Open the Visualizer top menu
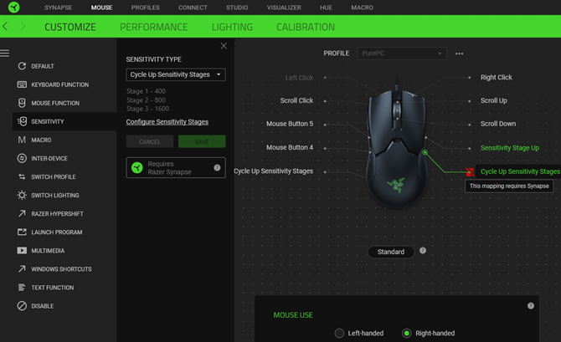Screen dimensions: 561x342 (284, 8)
